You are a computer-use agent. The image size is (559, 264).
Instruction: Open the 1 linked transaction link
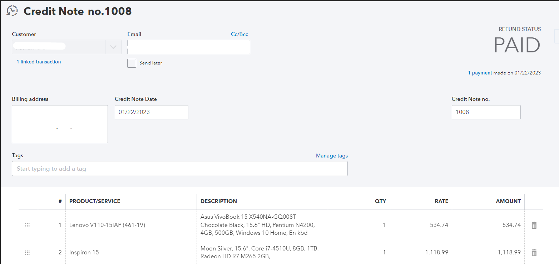click(39, 62)
